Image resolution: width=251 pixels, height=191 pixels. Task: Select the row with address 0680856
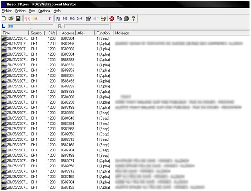[125, 44]
